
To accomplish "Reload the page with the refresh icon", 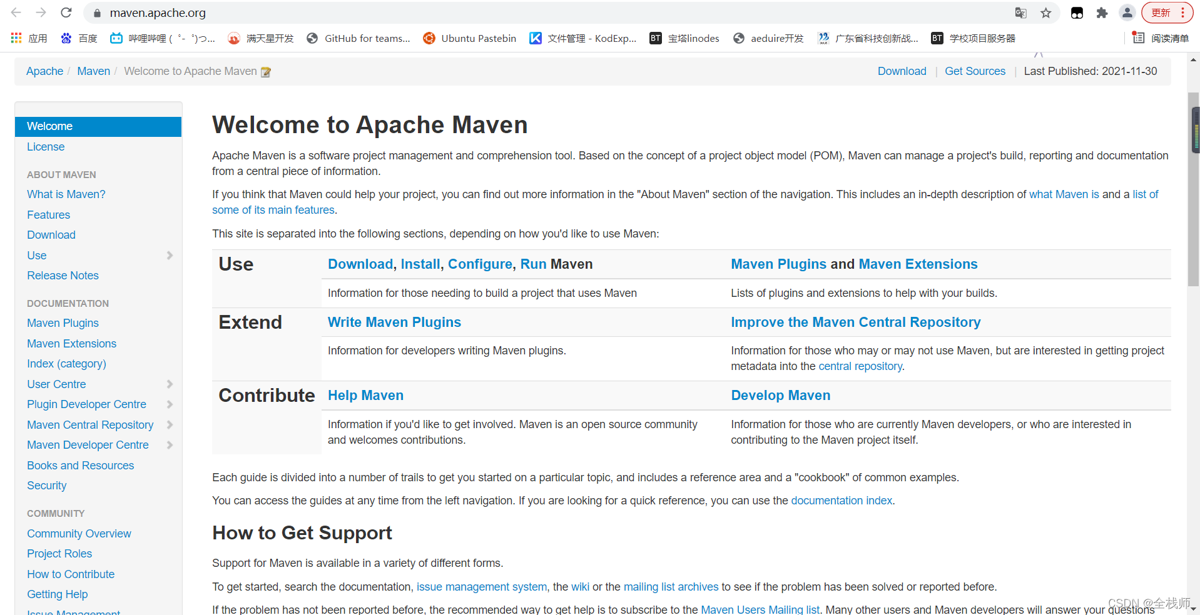I will coord(66,12).
